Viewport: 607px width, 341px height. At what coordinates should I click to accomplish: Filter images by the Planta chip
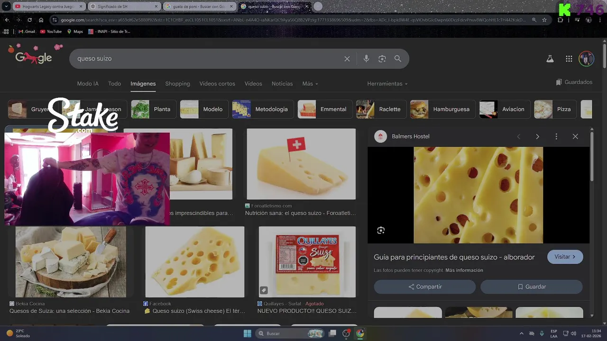pos(153,109)
